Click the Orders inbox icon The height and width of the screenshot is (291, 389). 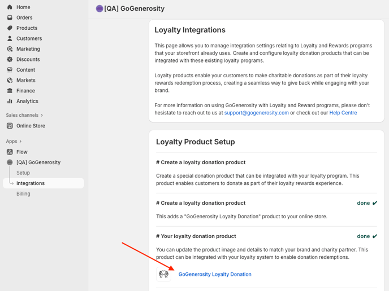(10, 17)
